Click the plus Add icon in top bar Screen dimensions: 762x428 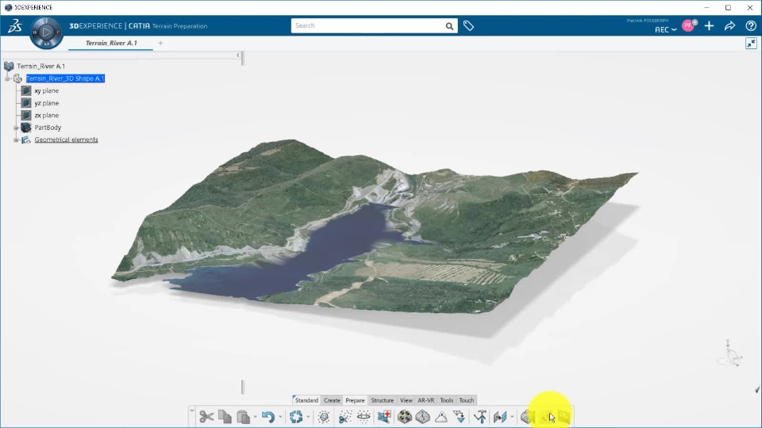(709, 25)
